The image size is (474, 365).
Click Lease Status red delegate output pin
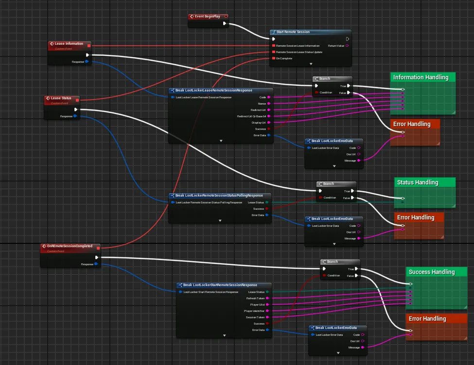tap(77, 100)
